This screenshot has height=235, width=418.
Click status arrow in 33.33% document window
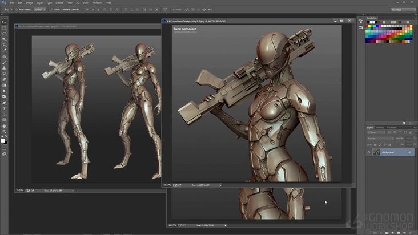(x=73, y=191)
